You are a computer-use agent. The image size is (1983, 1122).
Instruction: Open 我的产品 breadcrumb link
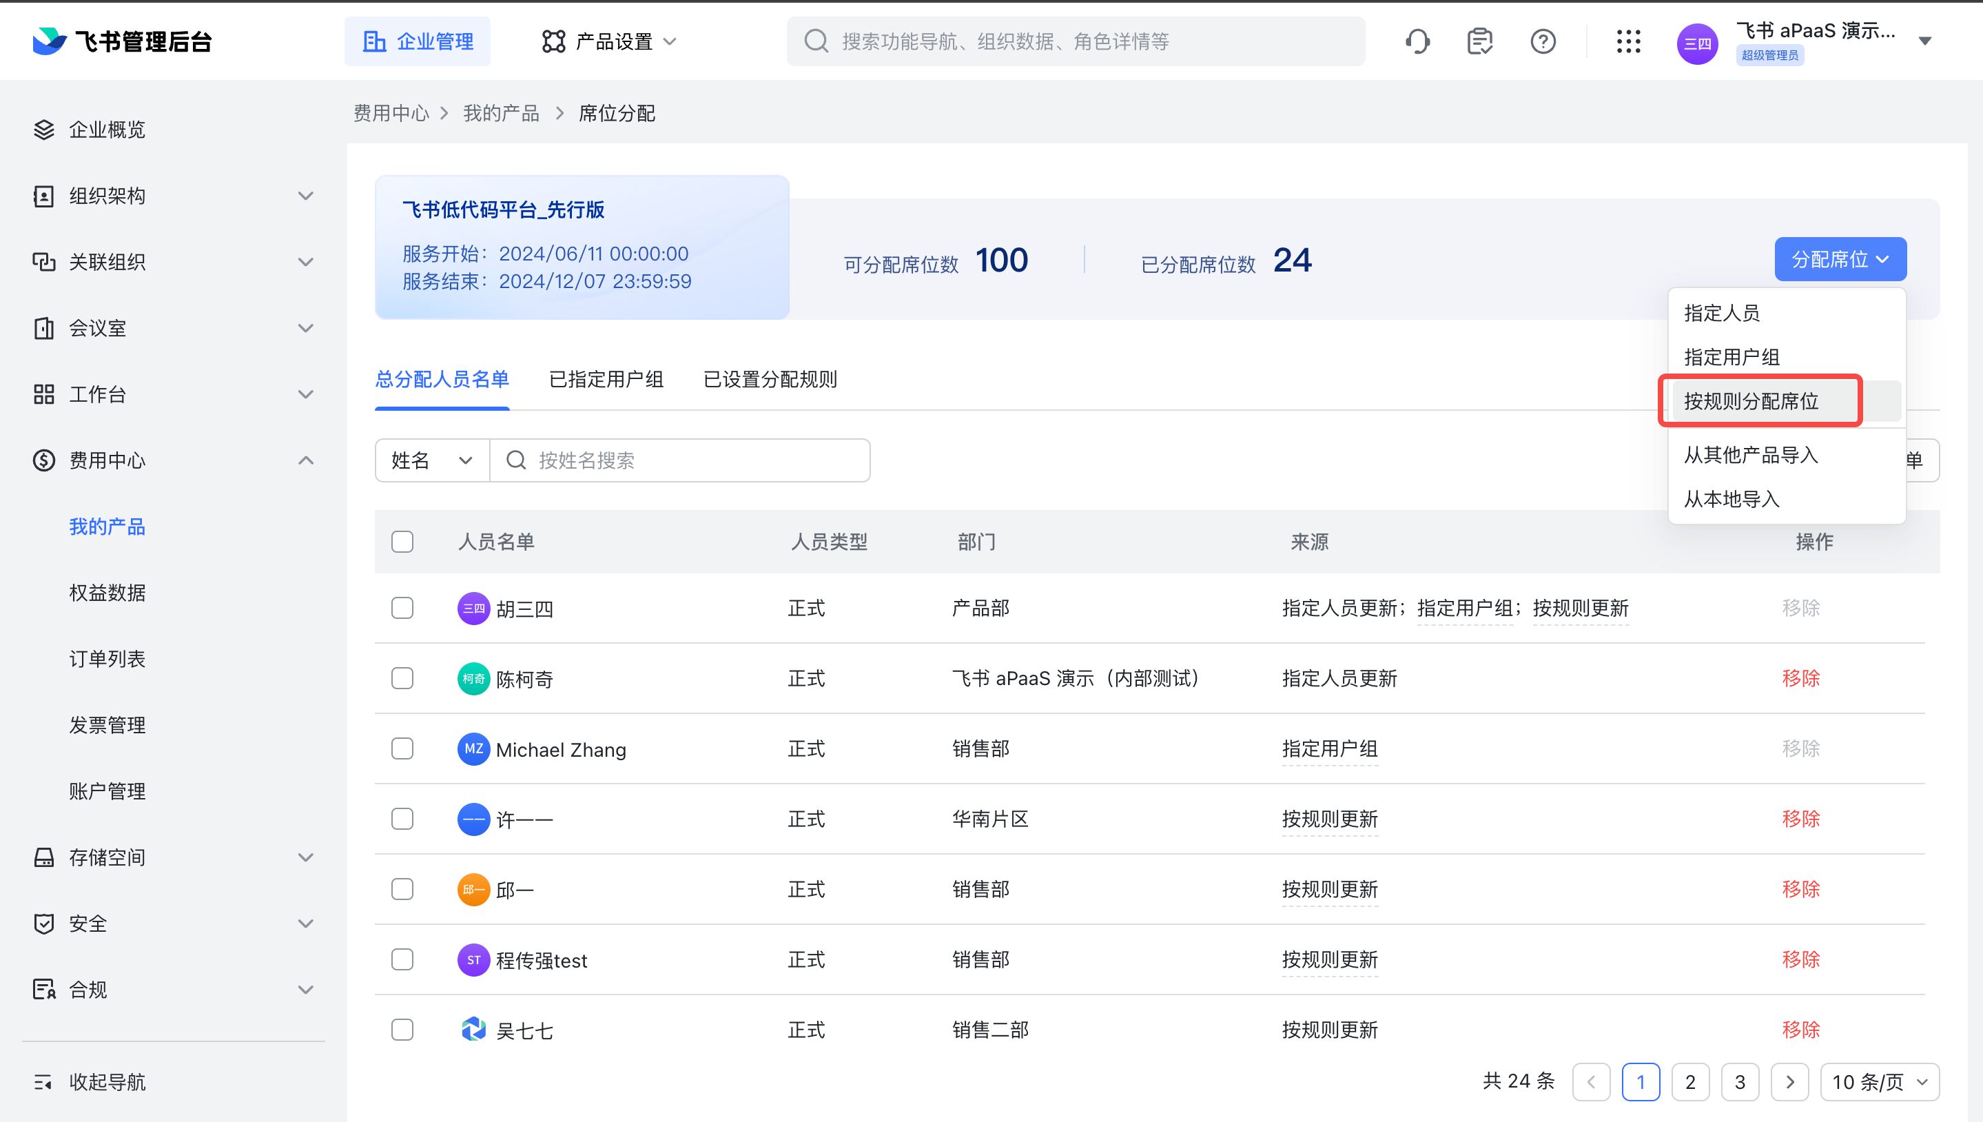point(501,113)
